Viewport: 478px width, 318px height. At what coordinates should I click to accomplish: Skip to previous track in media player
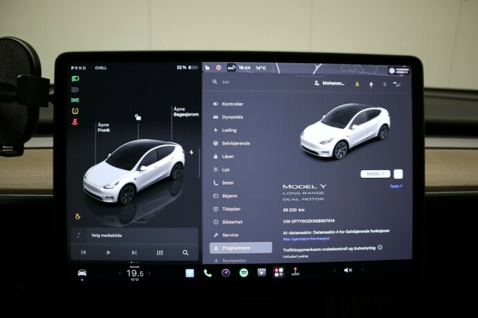83,252
